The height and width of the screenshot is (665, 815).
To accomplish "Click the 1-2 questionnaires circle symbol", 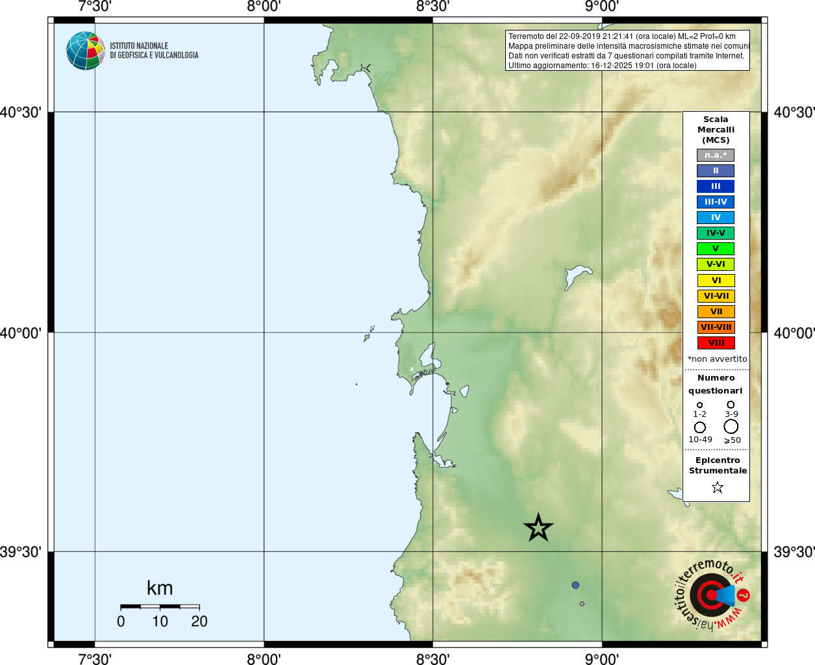I will click(x=699, y=405).
